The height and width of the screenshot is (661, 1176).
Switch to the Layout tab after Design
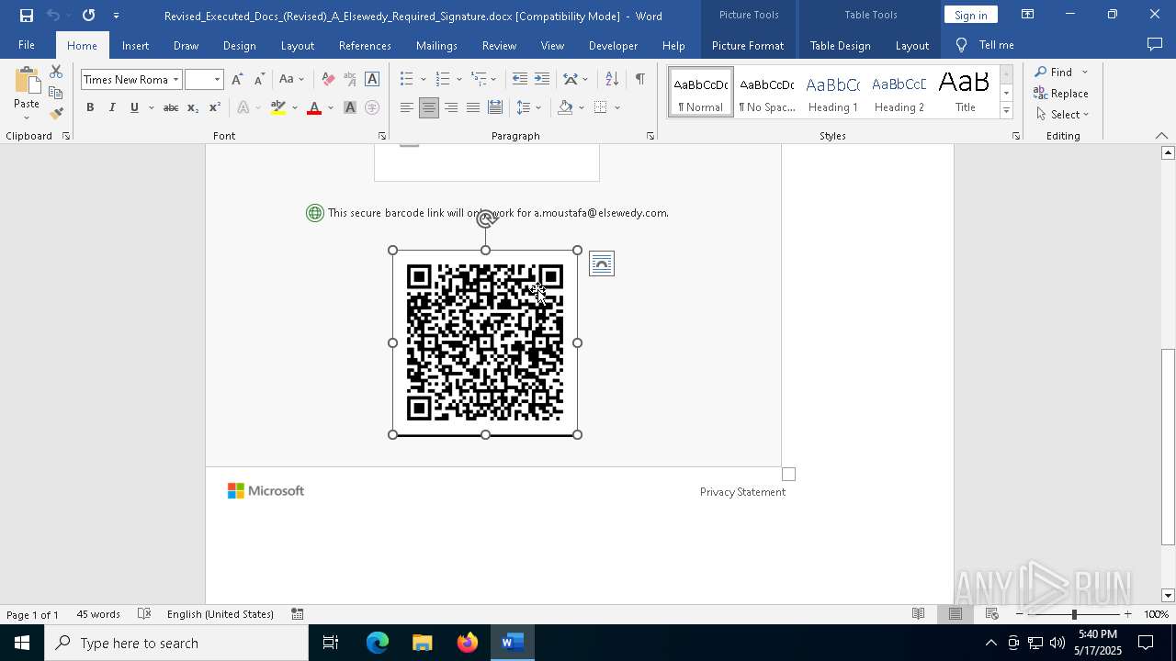pyautogui.click(x=297, y=45)
